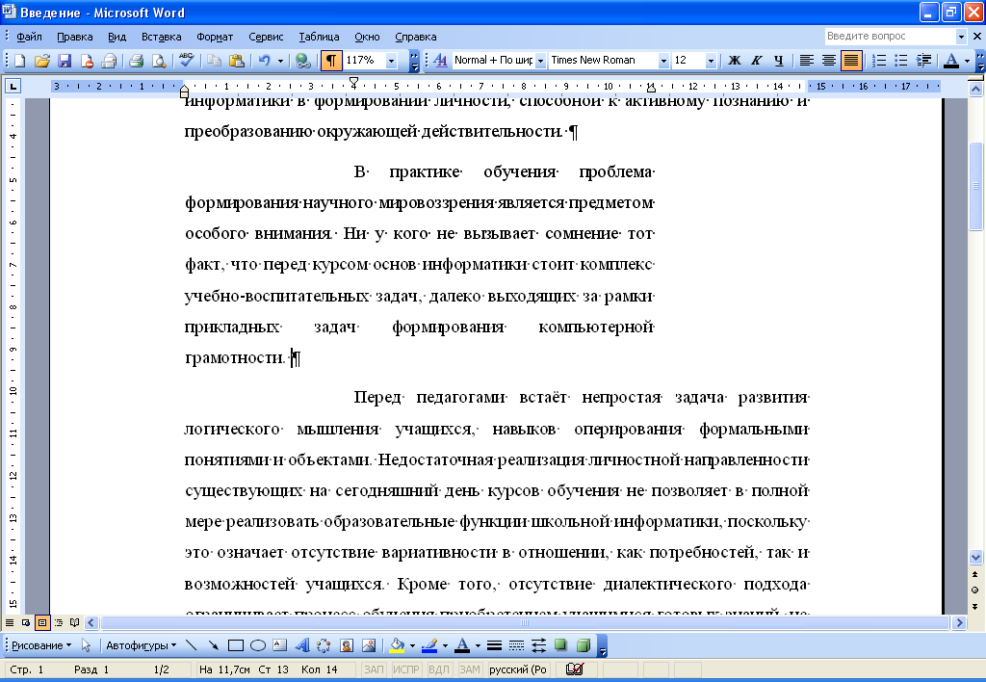Image resolution: width=986 pixels, height=682 pixels.
Task: Switch to Normal view mode
Action: pyautogui.click(x=10, y=623)
